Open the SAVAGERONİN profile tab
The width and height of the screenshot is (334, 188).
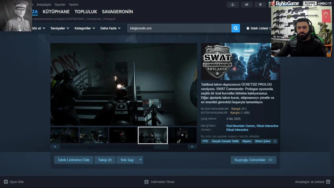coord(117,12)
